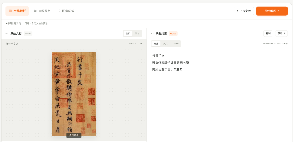The width and height of the screenshot is (293, 142).
Task: Click the 字段提取 command icon
Action: [x=35, y=11]
